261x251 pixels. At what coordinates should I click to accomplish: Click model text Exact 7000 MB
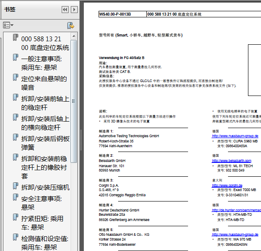(244, 190)
